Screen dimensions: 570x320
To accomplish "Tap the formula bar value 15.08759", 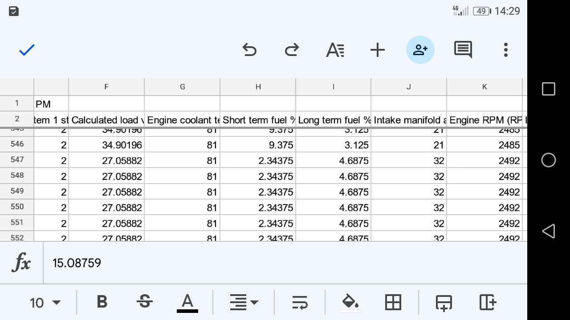I will pos(77,263).
